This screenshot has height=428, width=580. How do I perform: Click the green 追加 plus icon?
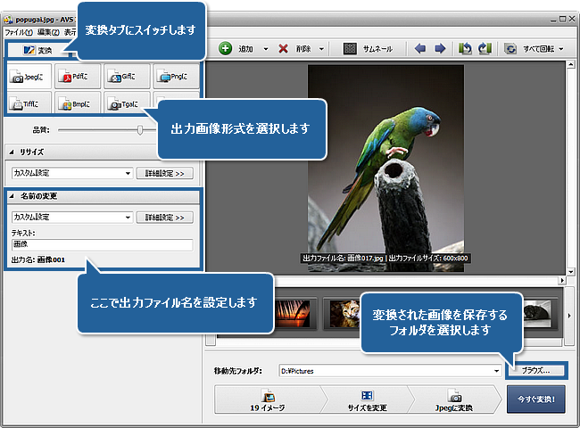[x=225, y=48]
